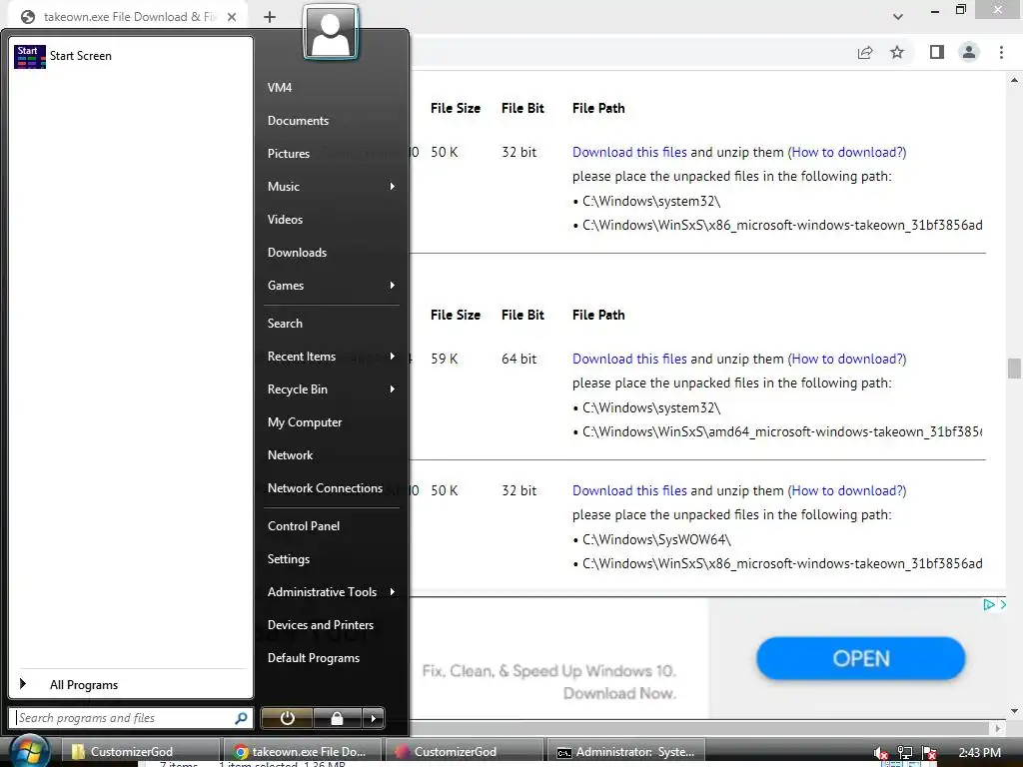Click the search magnifier icon

[x=241, y=718]
